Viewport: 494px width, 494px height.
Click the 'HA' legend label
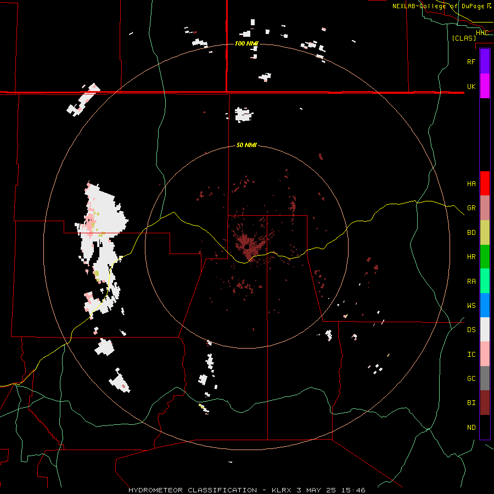[471, 184]
